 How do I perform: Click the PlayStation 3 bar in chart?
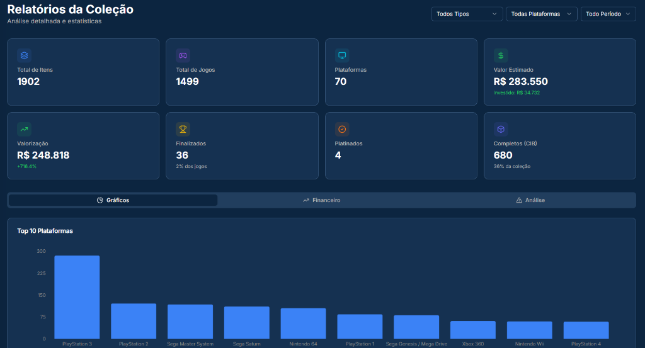(77, 297)
